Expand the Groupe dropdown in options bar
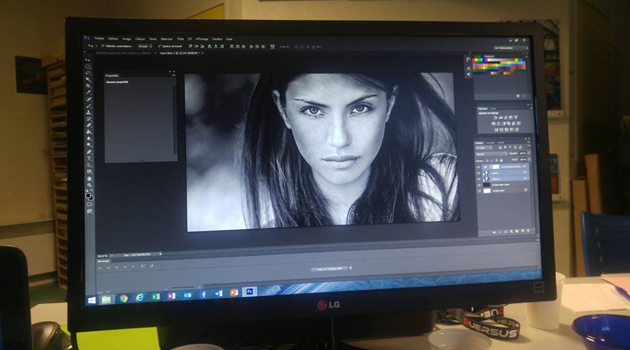This screenshot has height=350, width=630. [x=144, y=47]
